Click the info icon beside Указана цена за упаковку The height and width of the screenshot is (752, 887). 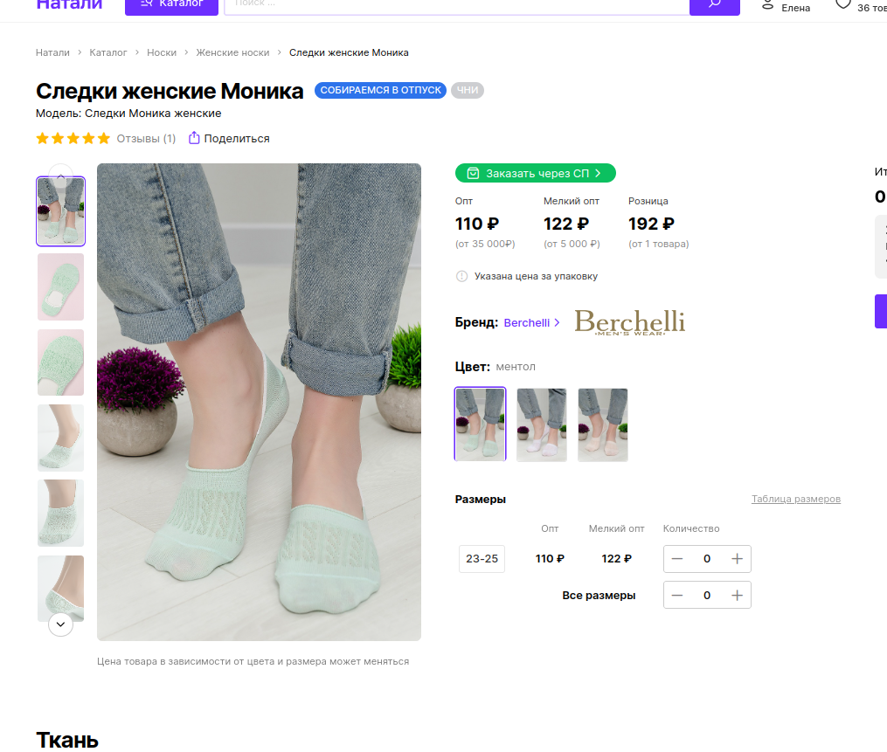tap(461, 276)
